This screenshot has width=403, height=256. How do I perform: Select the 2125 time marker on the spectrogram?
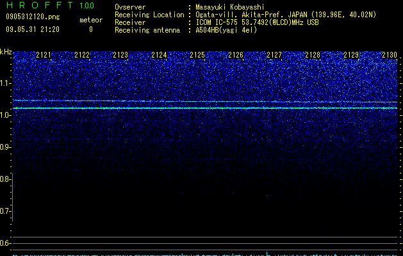pyautogui.click(x=197, y=55)
